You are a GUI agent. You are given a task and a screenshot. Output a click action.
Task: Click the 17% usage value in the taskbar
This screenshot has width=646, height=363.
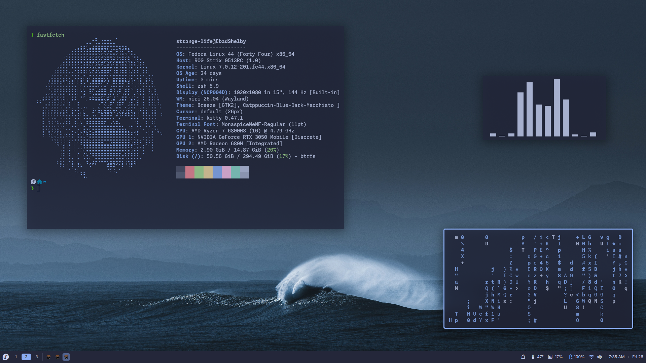point(559,357)
